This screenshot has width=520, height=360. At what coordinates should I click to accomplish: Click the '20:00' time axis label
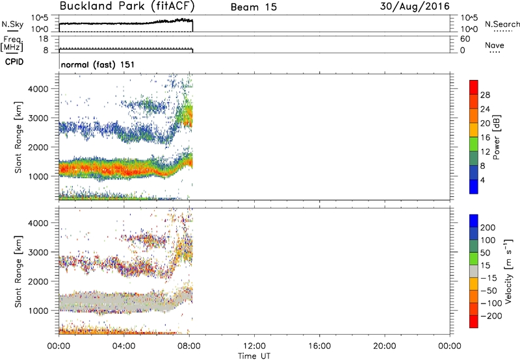385,346
